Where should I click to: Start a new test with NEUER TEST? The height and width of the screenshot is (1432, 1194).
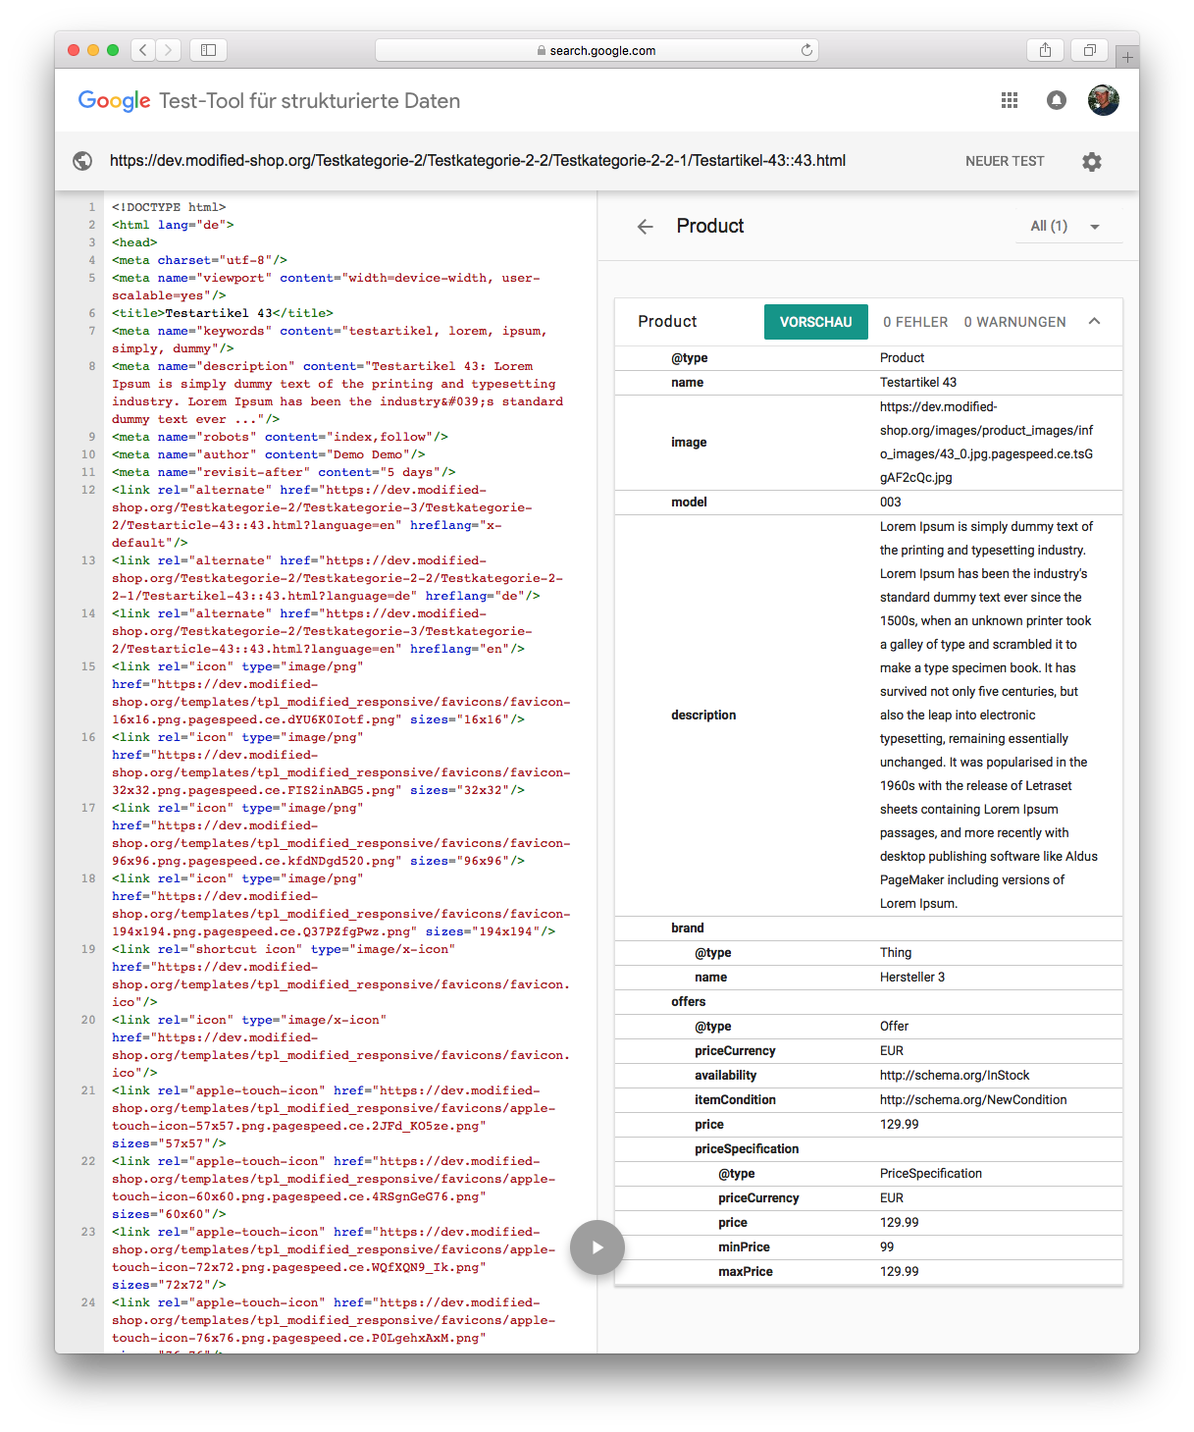(1004, 161)
